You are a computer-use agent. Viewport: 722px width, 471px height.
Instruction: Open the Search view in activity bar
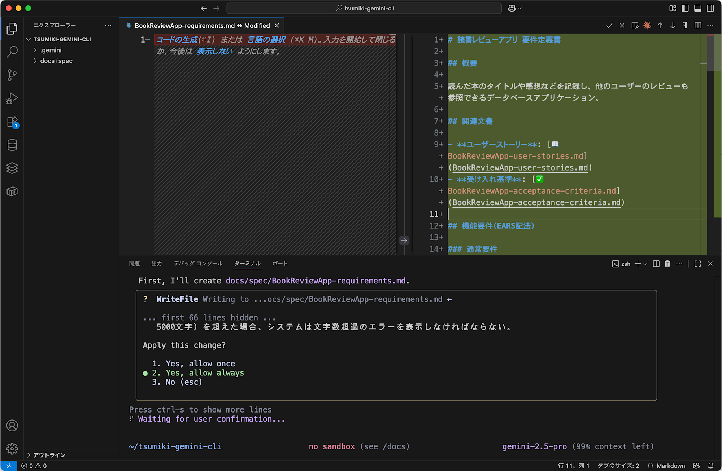point(12,52)
